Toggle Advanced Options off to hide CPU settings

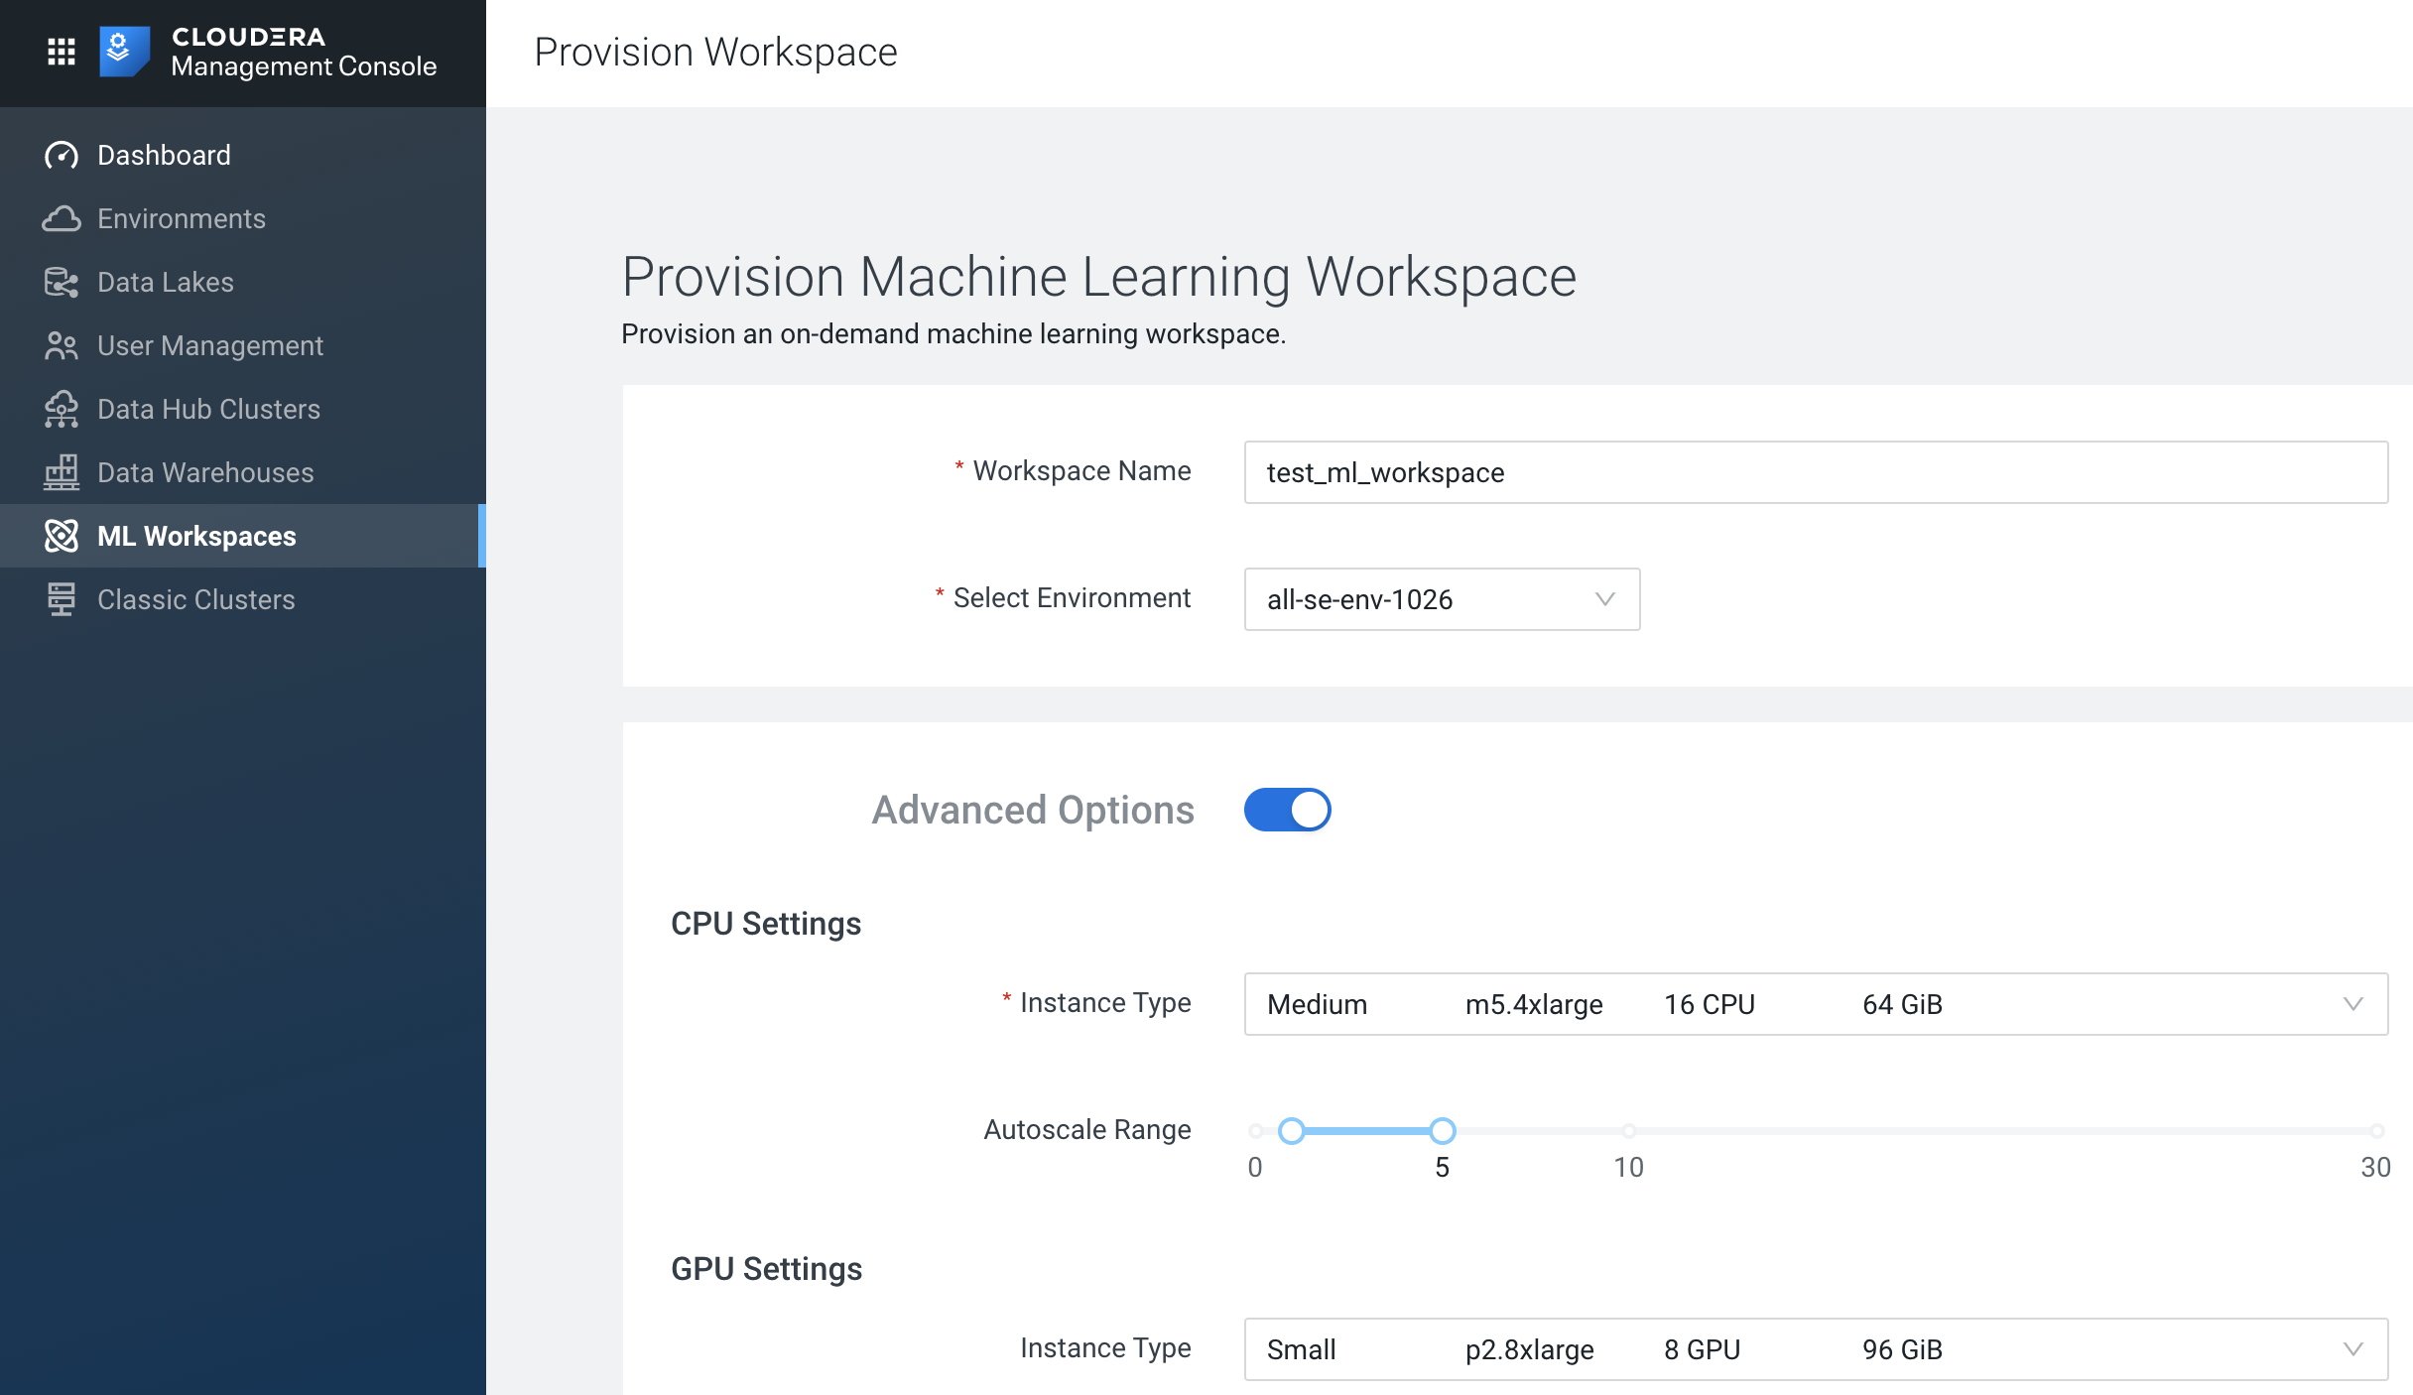(1288, 810)
